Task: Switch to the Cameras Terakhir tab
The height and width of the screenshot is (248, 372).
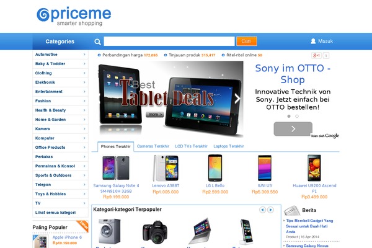Action: click(153, 146)
